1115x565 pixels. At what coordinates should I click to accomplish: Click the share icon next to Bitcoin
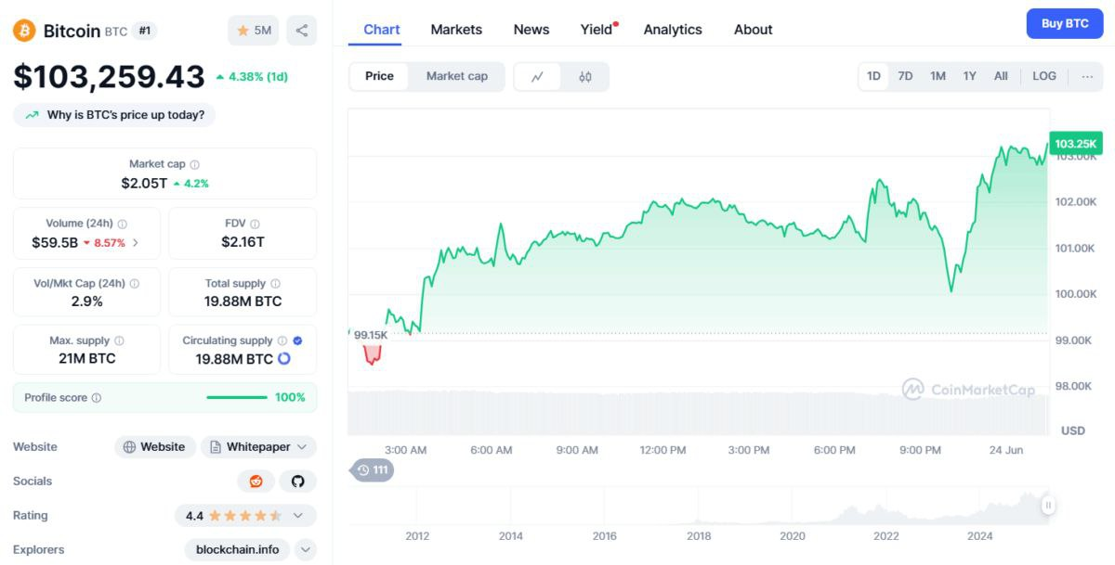tap(301, 31)
